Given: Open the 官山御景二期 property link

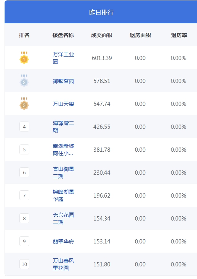Looking at the screenshot, I should [x=63, y=173].
